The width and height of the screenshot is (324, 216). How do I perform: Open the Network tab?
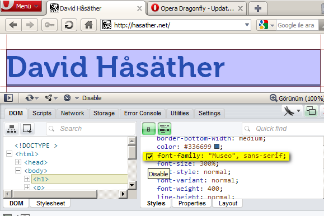point(73,113)
